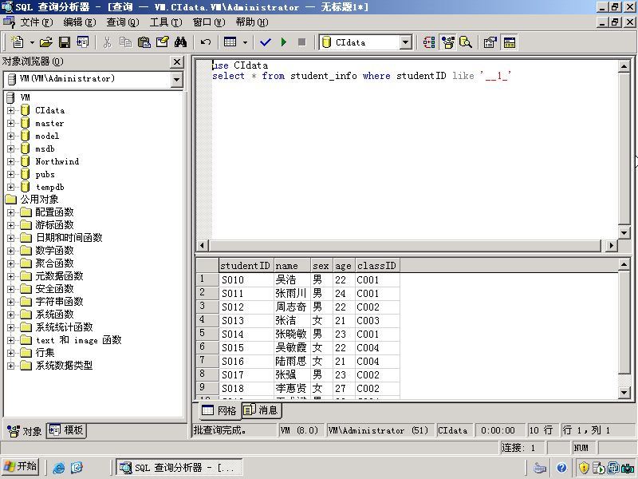Open the 工具(T) menu

[166, 22]
